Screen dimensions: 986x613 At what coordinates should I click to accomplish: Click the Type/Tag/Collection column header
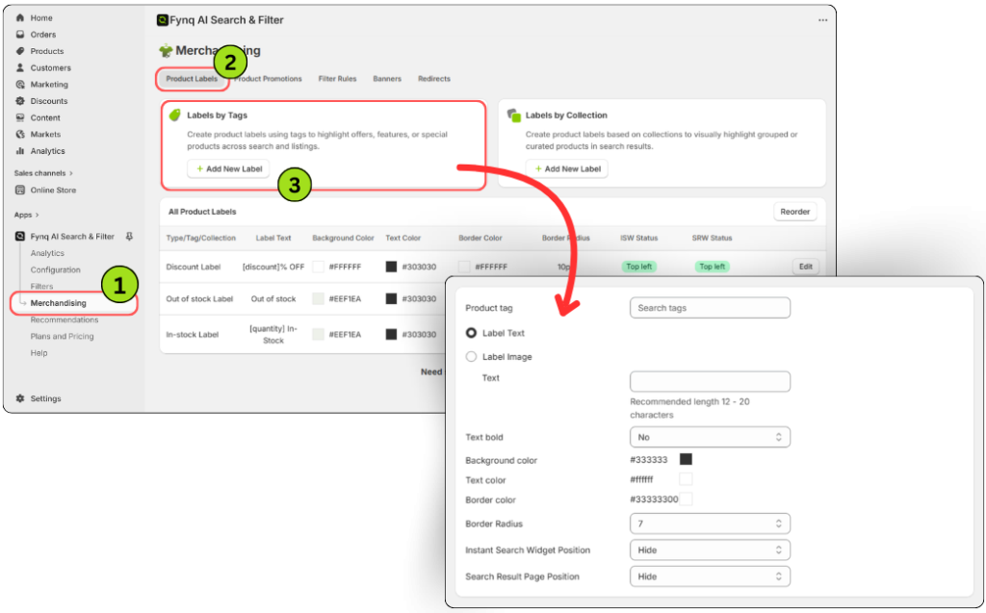click(x=200, y=238)
